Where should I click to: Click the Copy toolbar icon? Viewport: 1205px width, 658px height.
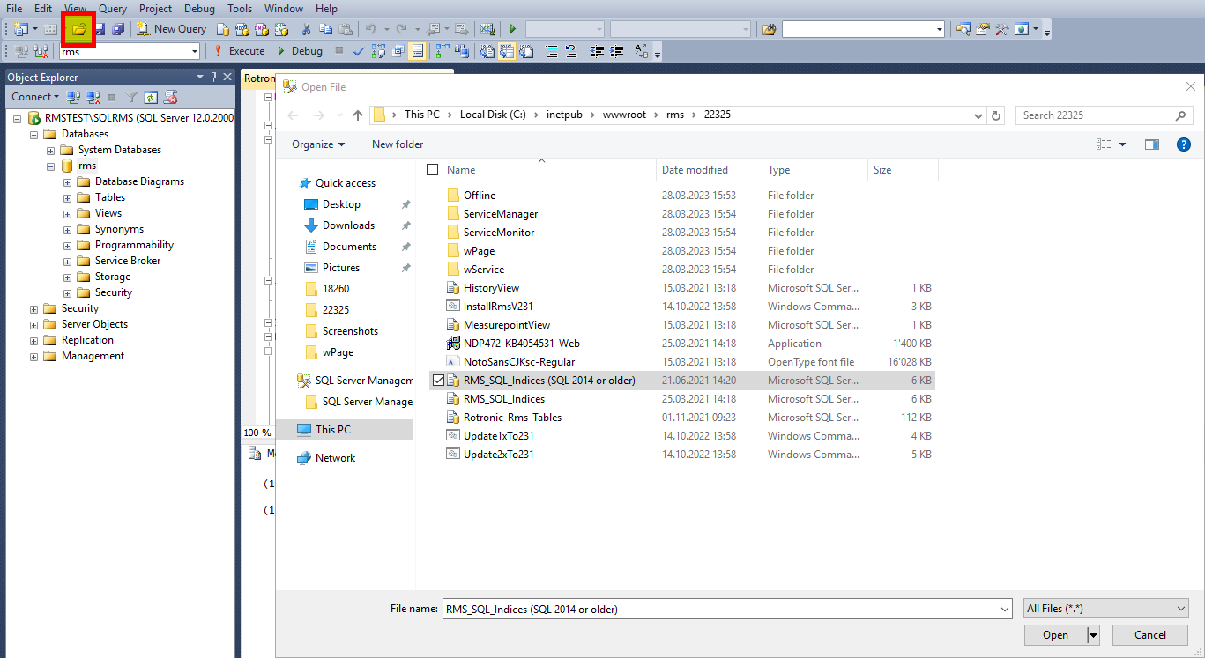point(325,29)
